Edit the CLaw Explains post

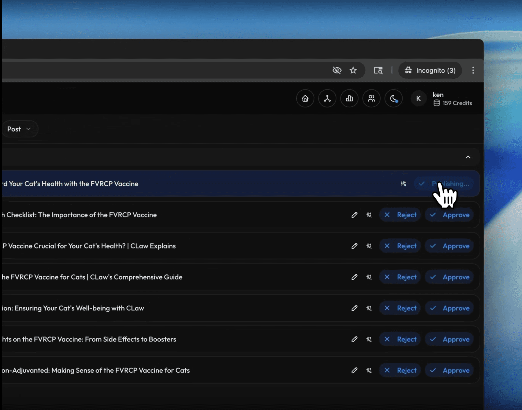[354, 246]
